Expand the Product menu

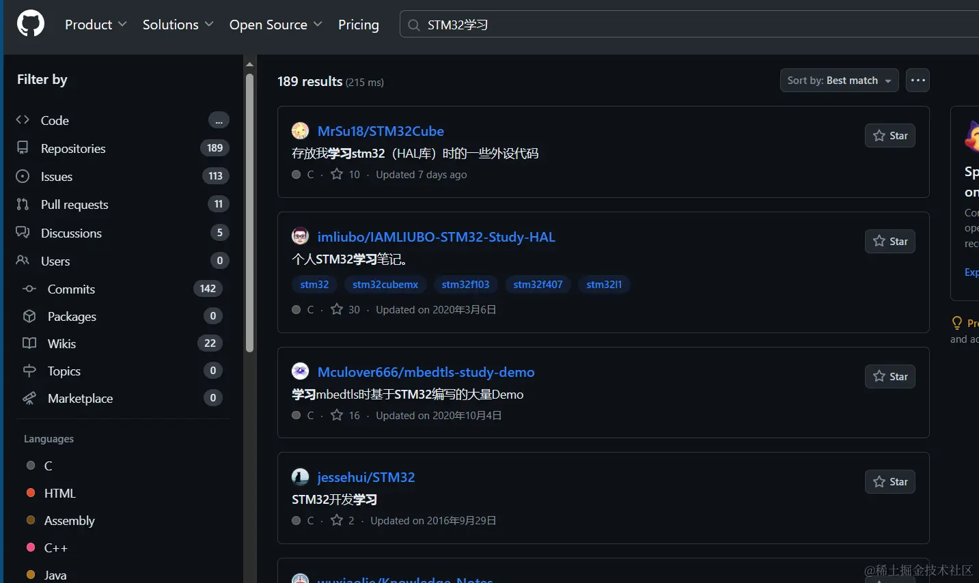pyautogui.click(x=96, y=25)
